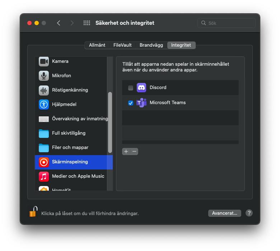Open help with the question mark button

click(249, 213)
